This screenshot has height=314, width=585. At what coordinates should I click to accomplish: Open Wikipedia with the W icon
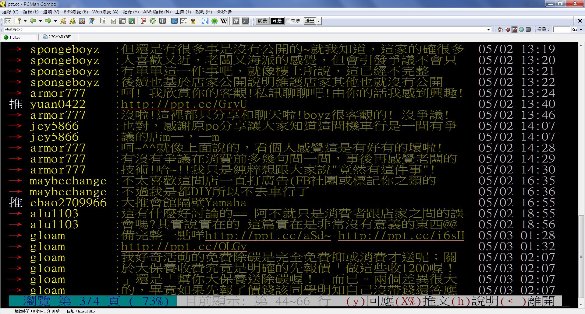coord(224,21)
